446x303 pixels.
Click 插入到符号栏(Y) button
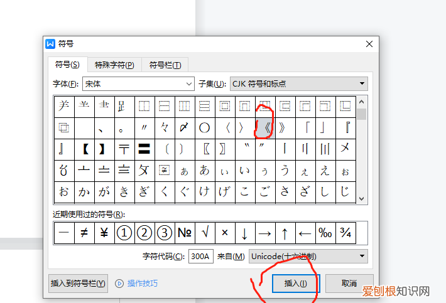(x=79, y=284)
